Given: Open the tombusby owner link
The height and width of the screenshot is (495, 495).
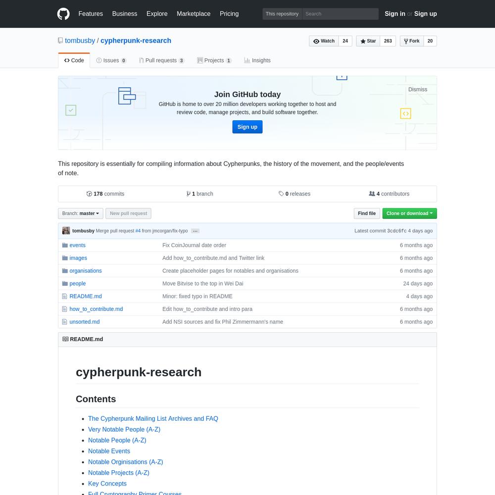Looking at the screenshot, I should click(x=80, y=41).
